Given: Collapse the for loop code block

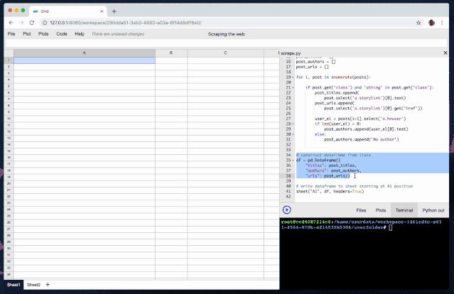Looking at the screenshot, I should (x=292, y=77).
